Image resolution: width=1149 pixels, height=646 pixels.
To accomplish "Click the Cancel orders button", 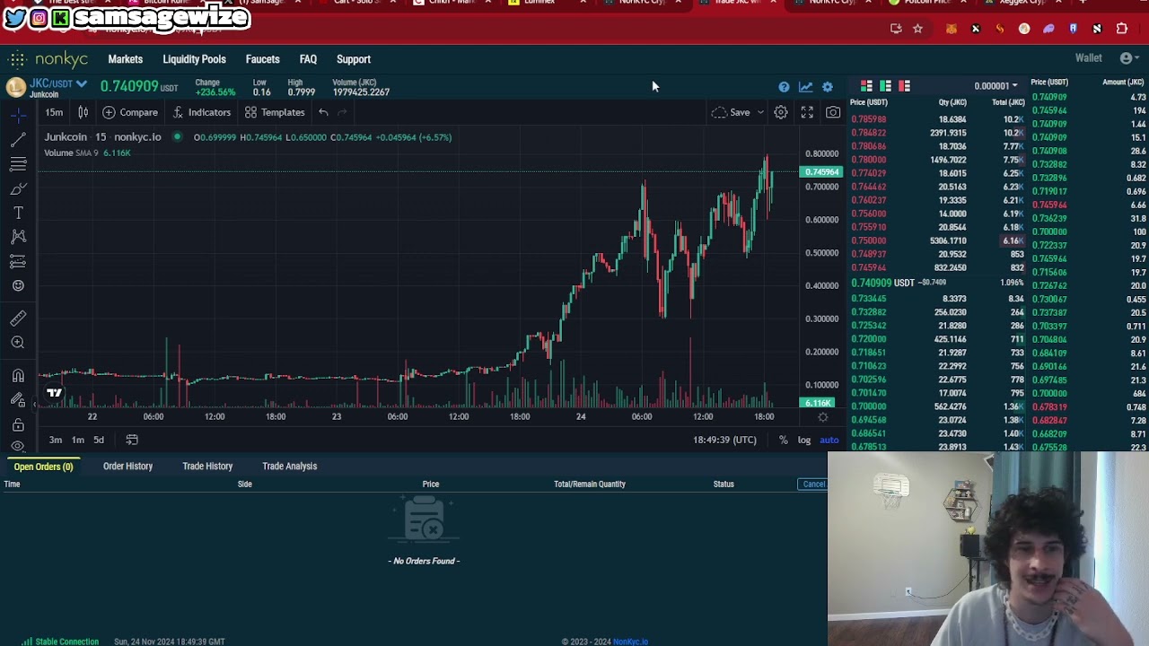I will pos(813,484).
